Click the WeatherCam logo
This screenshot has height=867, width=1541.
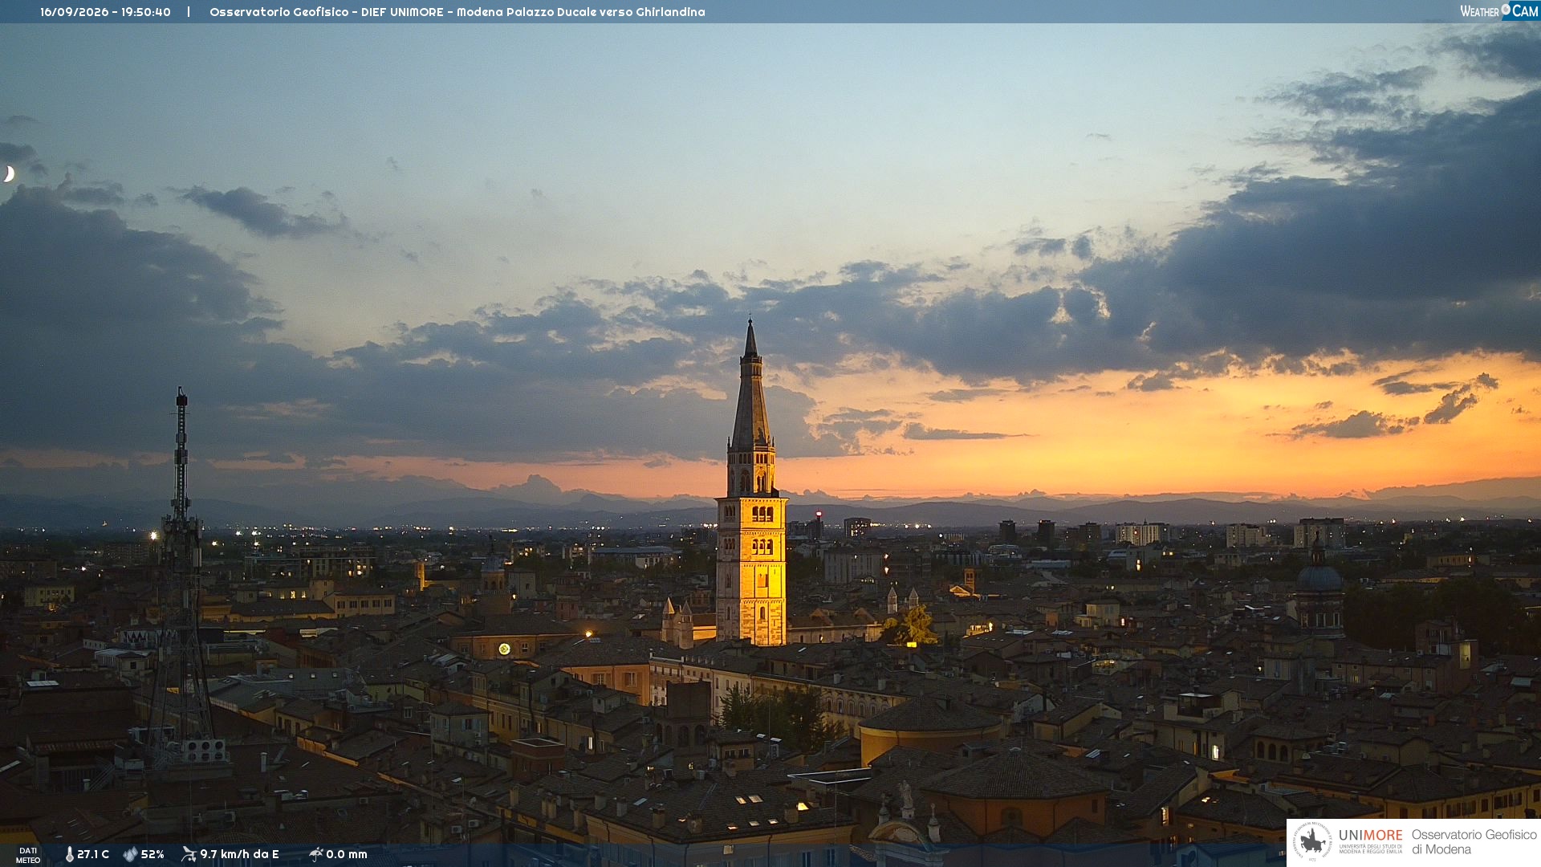[x=1498, y=10]
